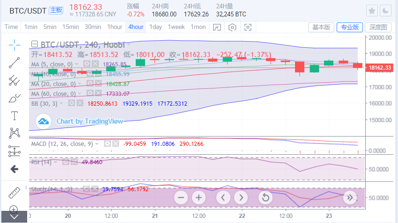
Task: Collapse the BTC/USDT legend box
Action: pyautogui.click(x=35, y=44)
